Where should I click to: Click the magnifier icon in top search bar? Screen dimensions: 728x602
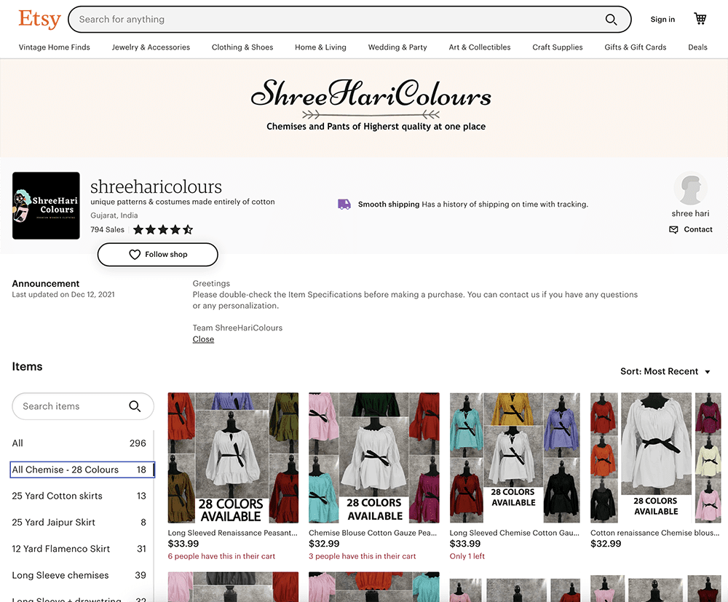[611, 20]
